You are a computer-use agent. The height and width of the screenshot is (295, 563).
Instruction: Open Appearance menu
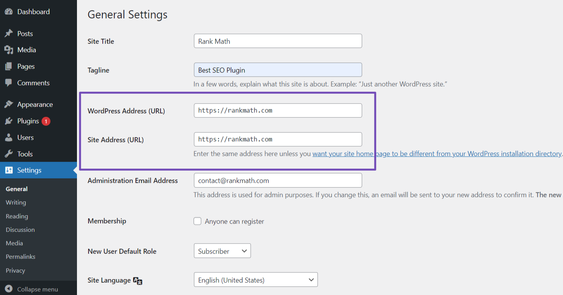coord(35,105)
